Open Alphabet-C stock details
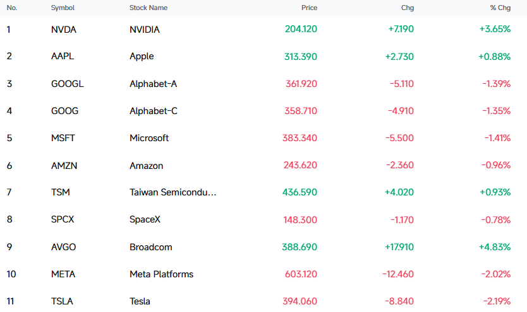Viewport: 527px width, 312px height. (154, 111)
